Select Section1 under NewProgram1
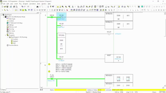Viewport: 166px width, 93px height. [x=16, y=41]
